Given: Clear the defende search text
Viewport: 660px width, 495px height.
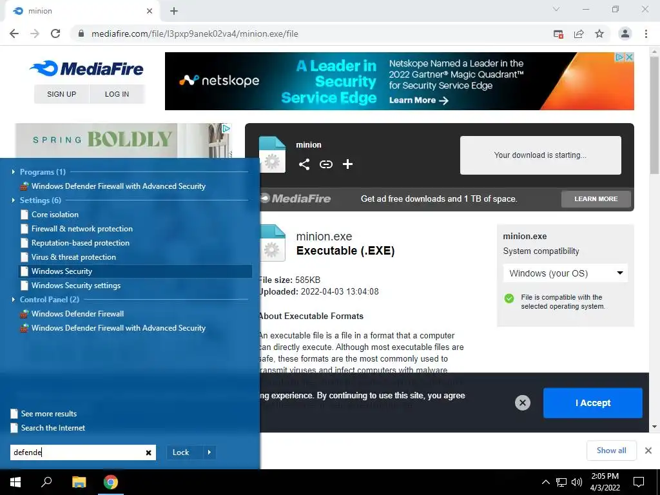Looking at the screenshot, I should pyautogui.click(x=148, y=452).
